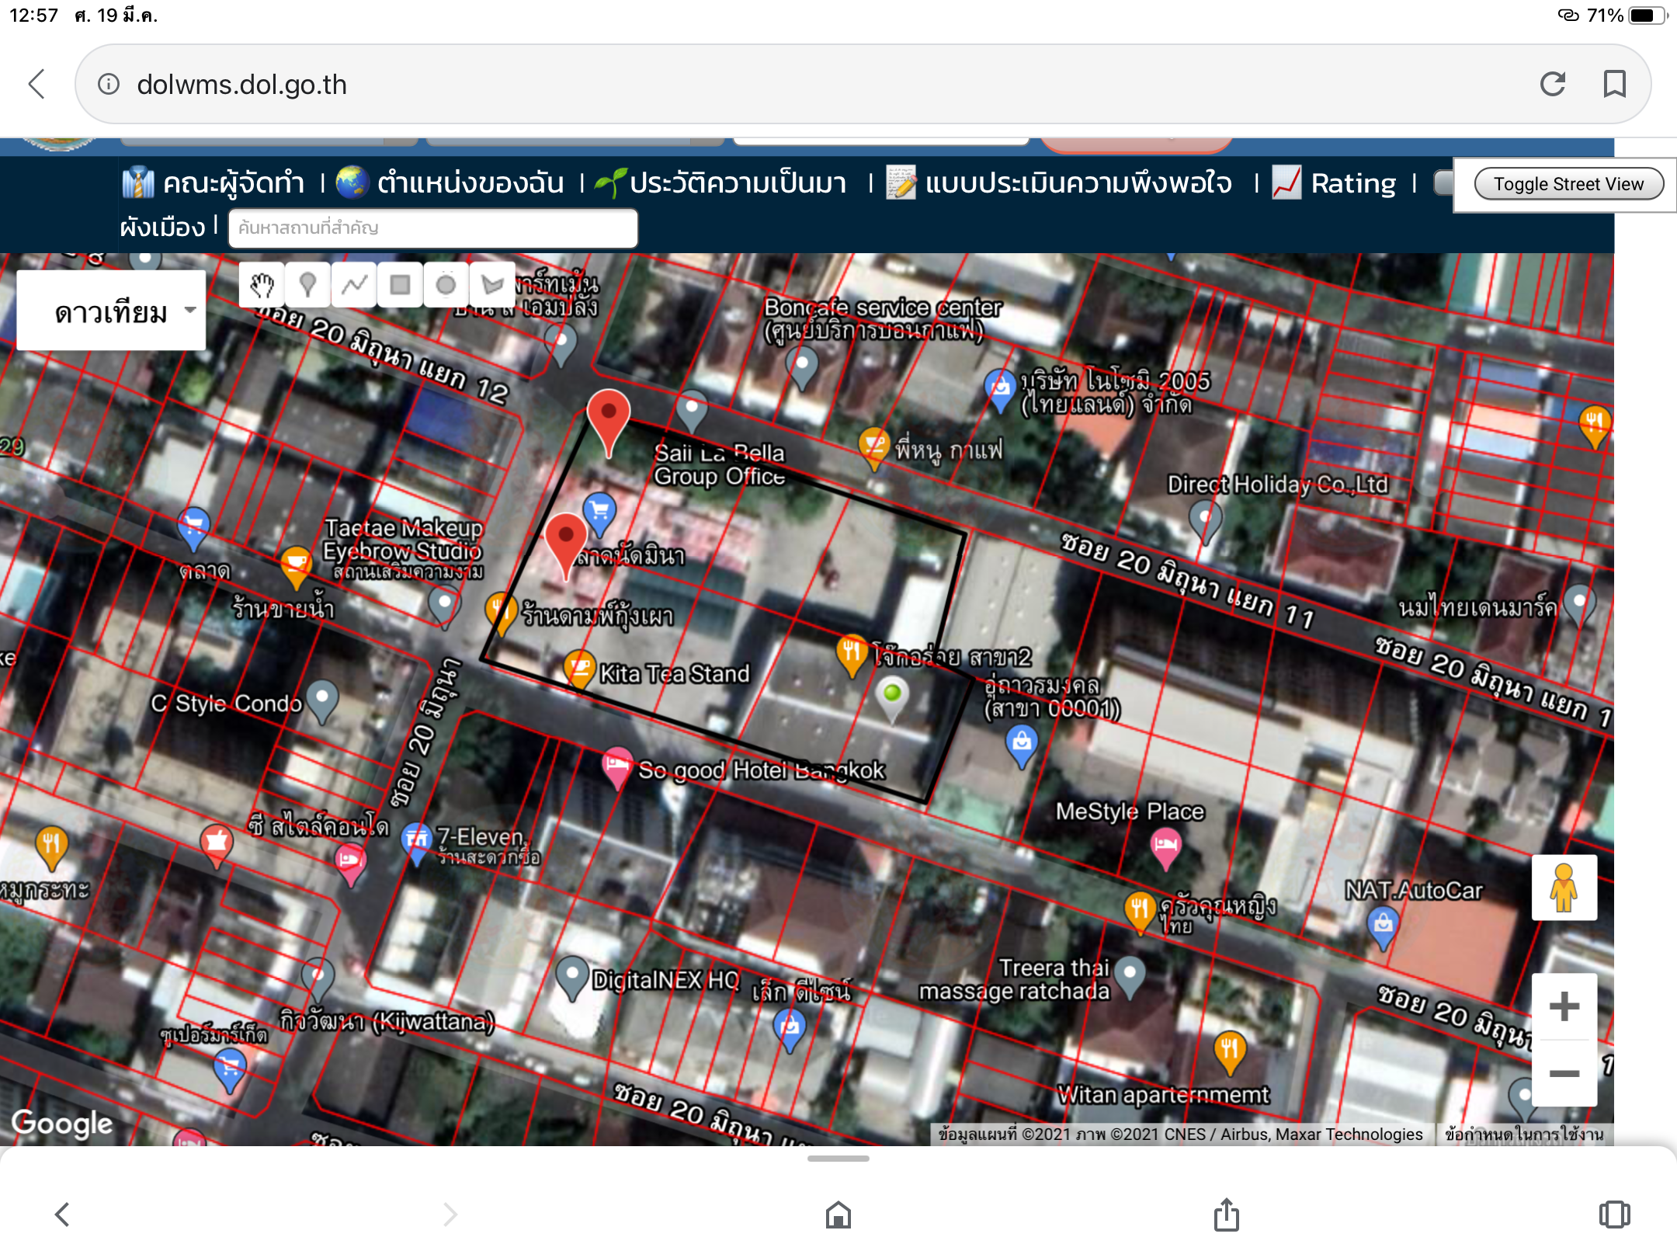Click the green dot parcel marker
Screen dimensions: 1677x1258
pyautogui.click(x=892, y=698)
